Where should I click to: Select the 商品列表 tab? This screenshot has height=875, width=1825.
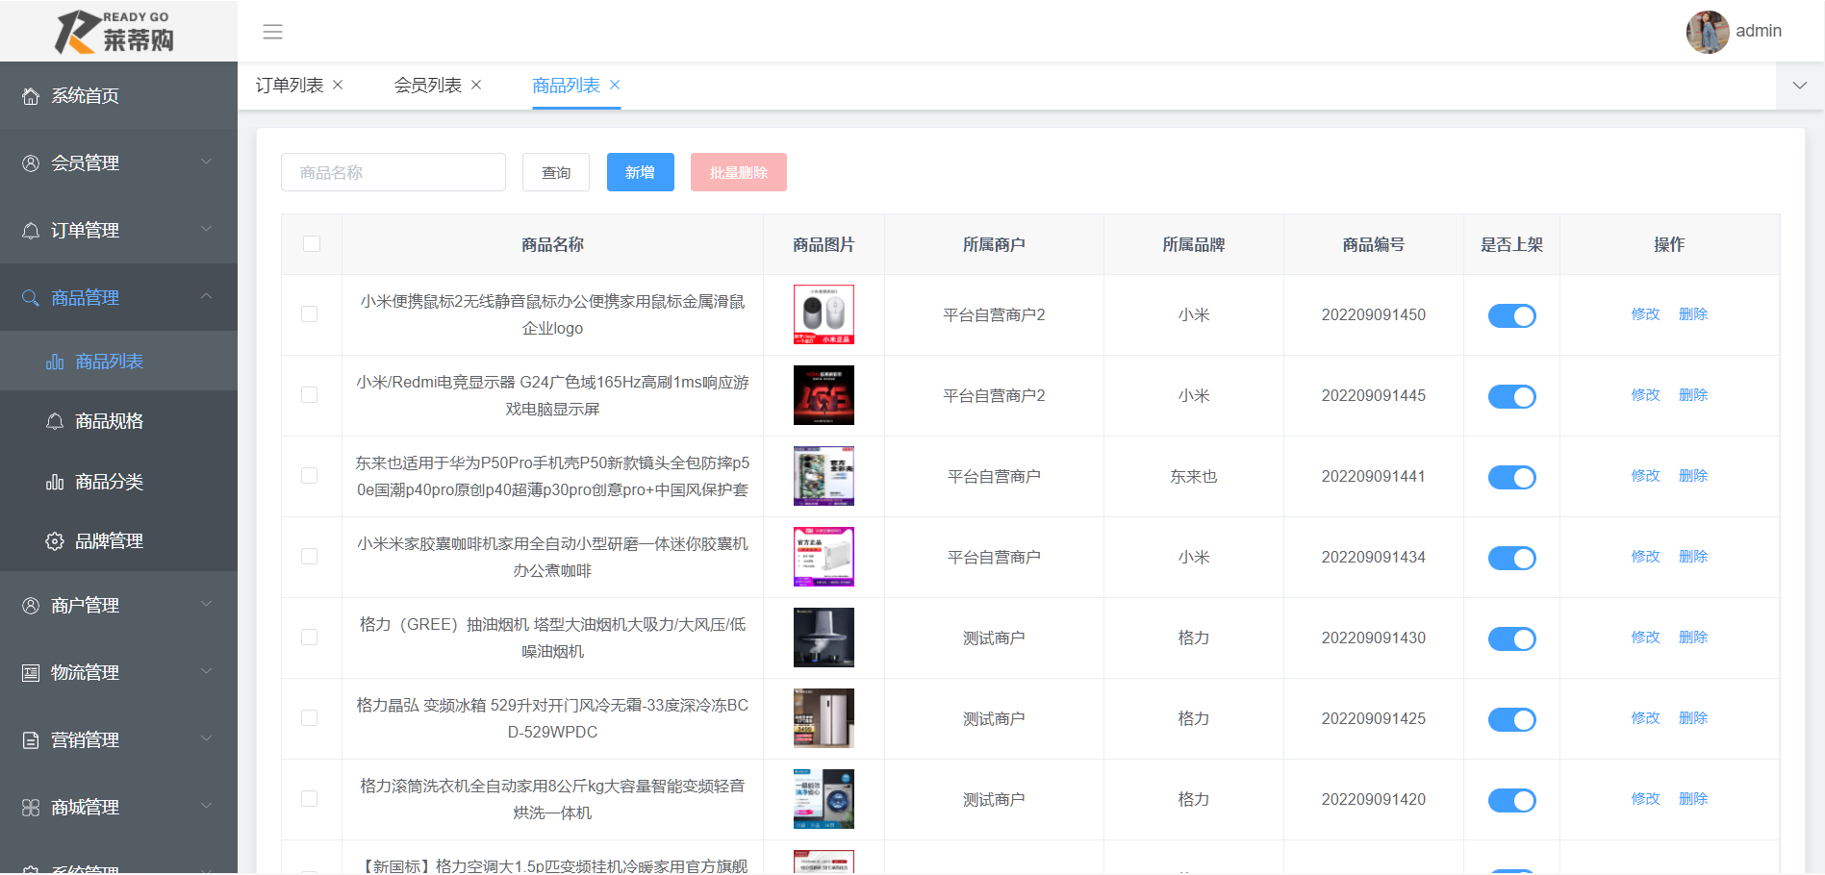567,86
